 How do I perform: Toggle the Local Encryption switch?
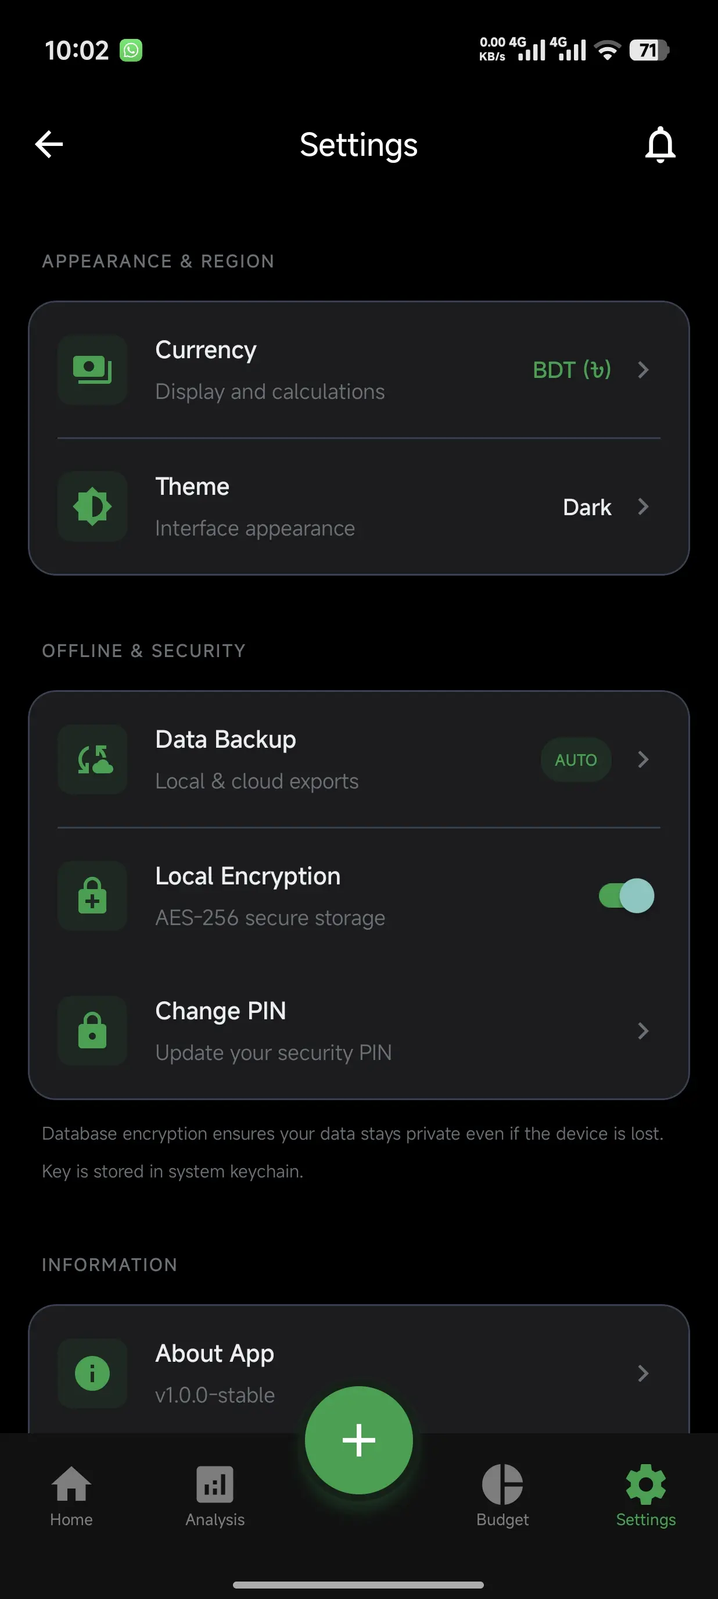tap(626, 895)
